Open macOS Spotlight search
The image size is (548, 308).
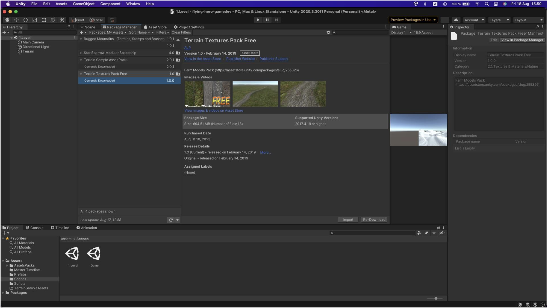(487, 4)
